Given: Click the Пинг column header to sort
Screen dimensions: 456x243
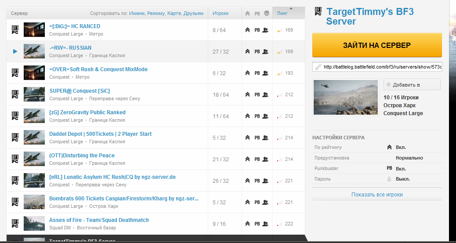Looking at the screenshot, I should click(x=282, y=13).
